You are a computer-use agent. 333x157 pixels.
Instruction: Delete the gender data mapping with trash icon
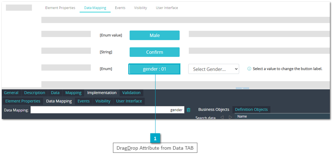pyautogui.click(x=188, y=110)
